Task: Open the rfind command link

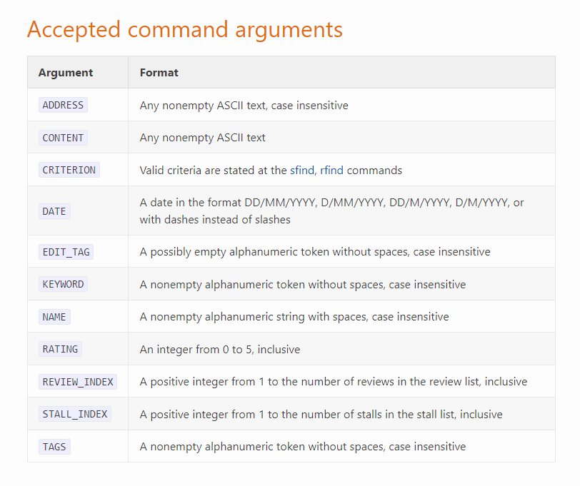Action: [331, 171]
